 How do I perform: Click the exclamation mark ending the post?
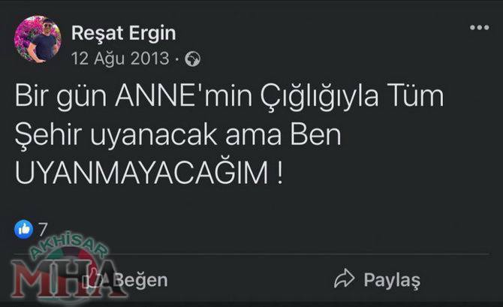click(279, 173)
